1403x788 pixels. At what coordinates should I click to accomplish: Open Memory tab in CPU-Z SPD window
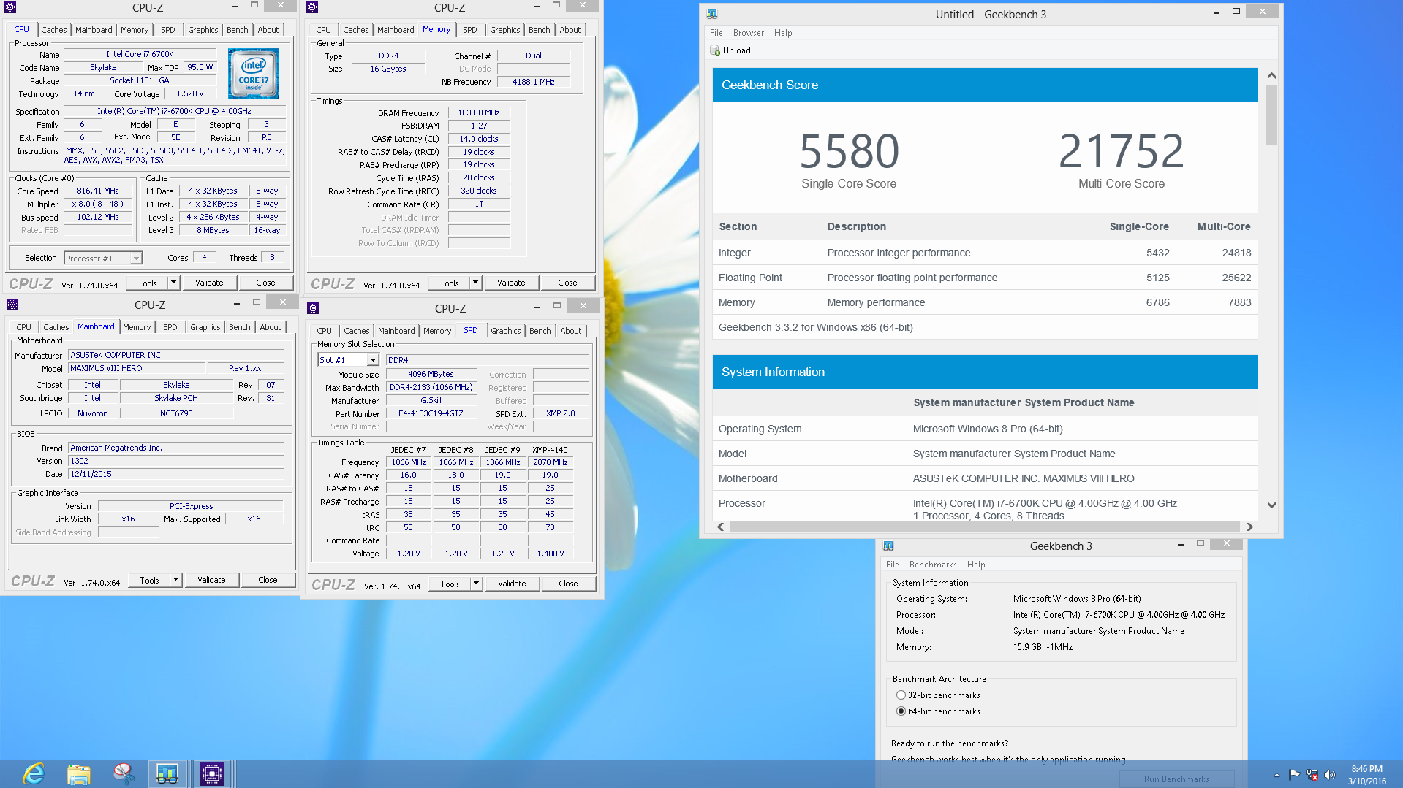pos(436,331)
